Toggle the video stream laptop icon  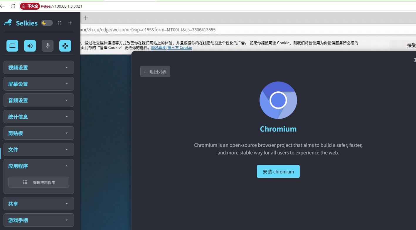[x=12, y=46]
